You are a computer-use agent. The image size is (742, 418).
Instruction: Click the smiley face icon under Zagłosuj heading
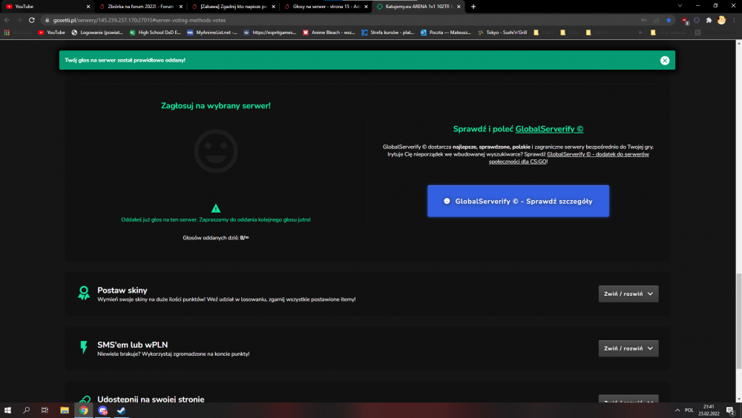click(216, 151)
